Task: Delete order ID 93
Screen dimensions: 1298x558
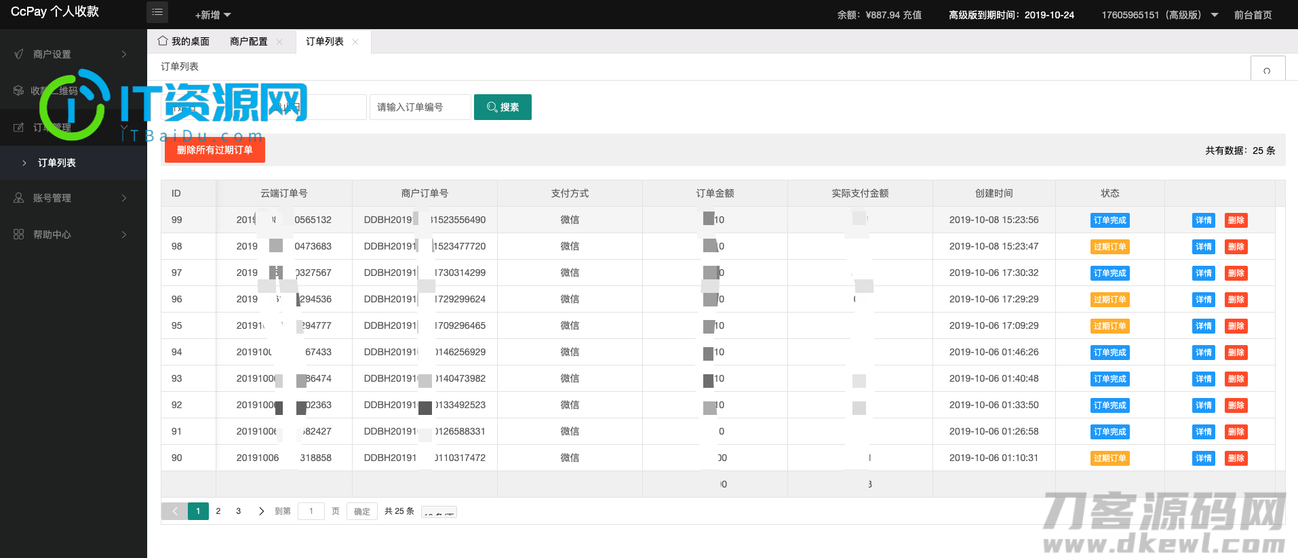Action: (x=1236, y=379)
